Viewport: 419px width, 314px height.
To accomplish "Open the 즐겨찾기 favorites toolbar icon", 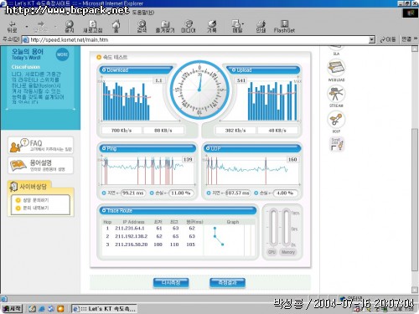I will [x=165, y=27].
